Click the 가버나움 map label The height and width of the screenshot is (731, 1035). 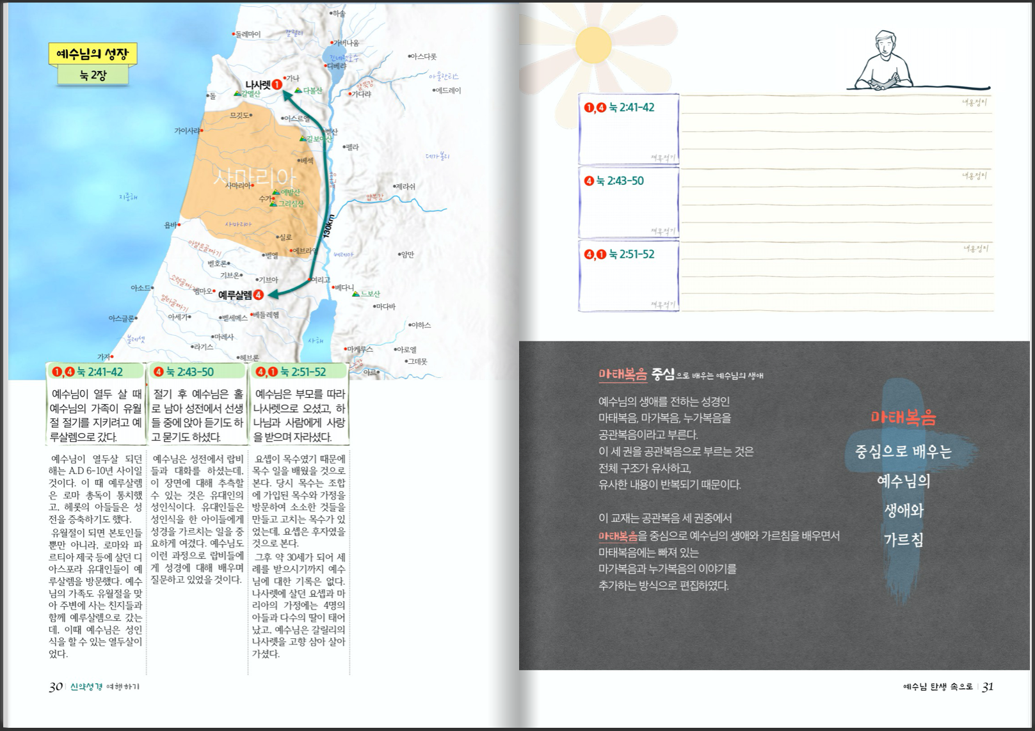347,43
